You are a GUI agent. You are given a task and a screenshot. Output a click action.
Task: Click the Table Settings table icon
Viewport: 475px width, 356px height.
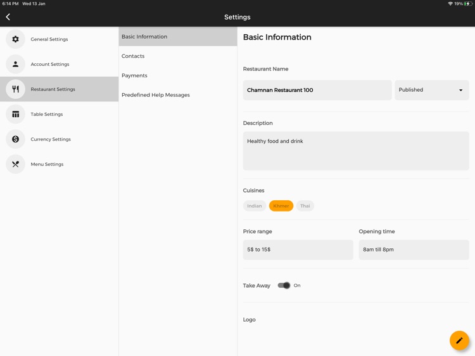pyautogui.click(x=15, y=114)
